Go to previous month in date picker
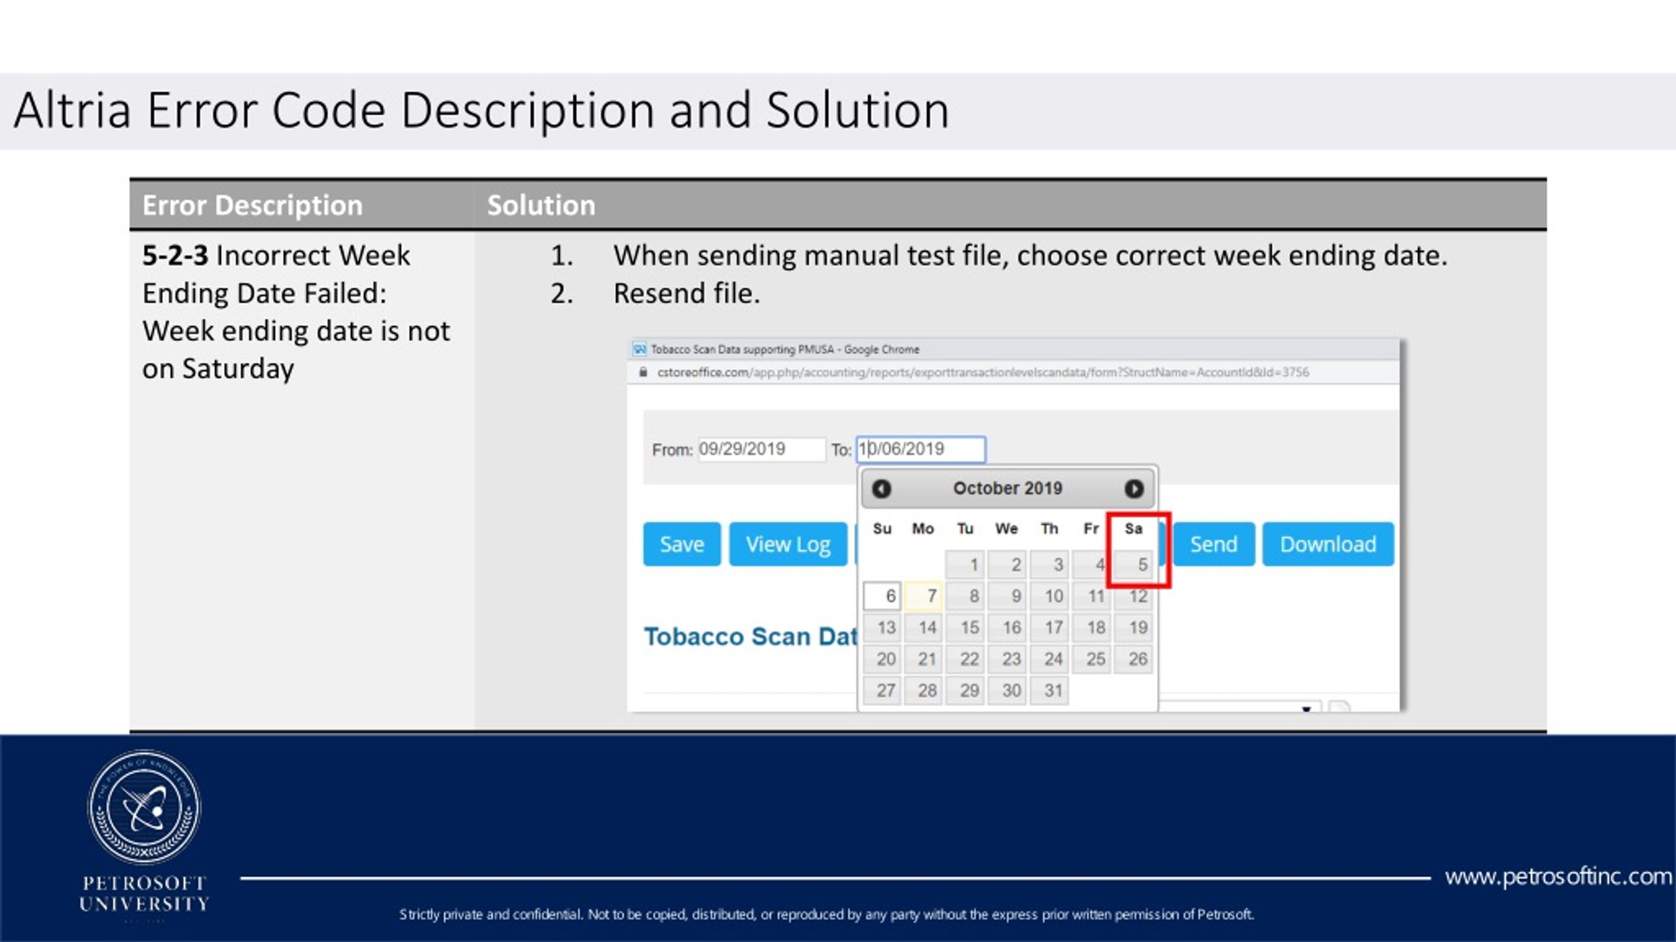The width and height of the screenshot is (1676, 942). pyautogui.click(x=881, y=489)
